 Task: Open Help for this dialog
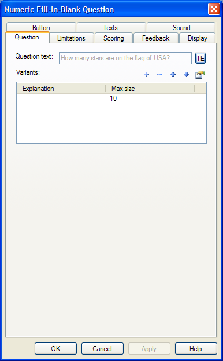click(x=196, y=349)
